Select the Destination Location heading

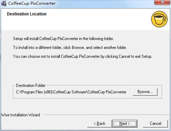pos(27,14)
